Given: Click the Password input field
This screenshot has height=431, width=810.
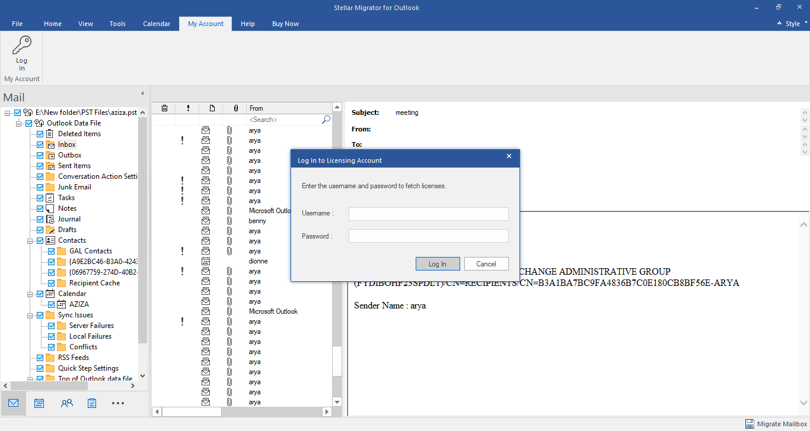Looking at the screenshot, I should coord(429,236).
